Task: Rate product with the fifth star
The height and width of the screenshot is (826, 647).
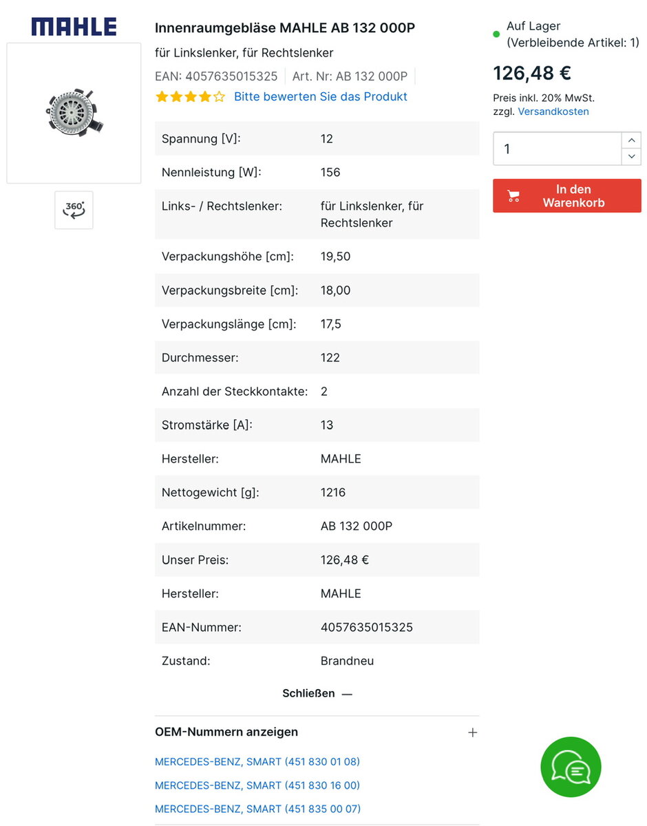Action: pyautogui.click(x=219, y=97)
